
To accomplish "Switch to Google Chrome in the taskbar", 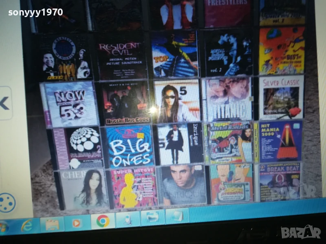I will (x=103, y=221).
